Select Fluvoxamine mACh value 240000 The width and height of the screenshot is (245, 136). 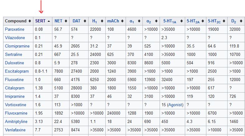tap(113, 113)
